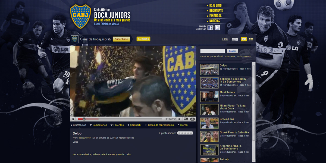326x163 pixels.
Task: Open the Greek-Fans video thumbnail
Action: click(209, 123)
